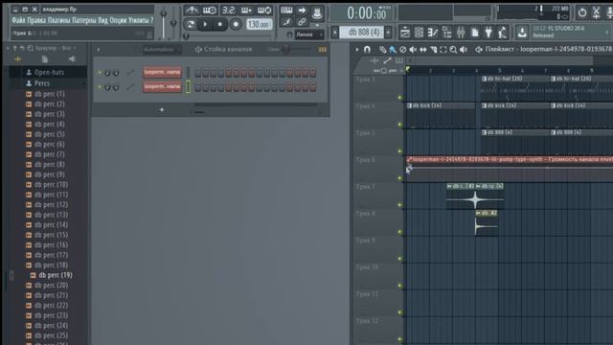Toggle typing keyboard to piano icon

coord(286,11)
